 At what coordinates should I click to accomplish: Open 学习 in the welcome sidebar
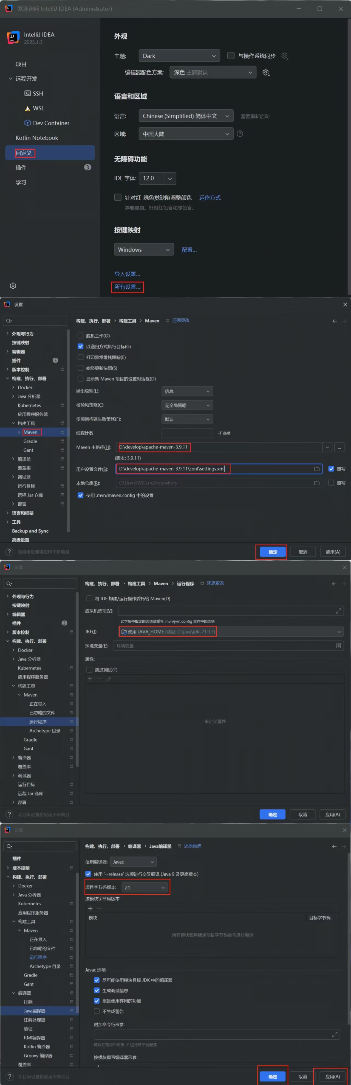(21, 182)
